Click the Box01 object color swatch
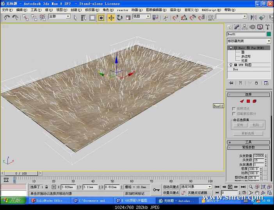 269,34
